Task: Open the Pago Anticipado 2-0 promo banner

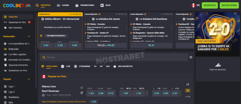Action: pyautogui.click(x=218, y=34)
